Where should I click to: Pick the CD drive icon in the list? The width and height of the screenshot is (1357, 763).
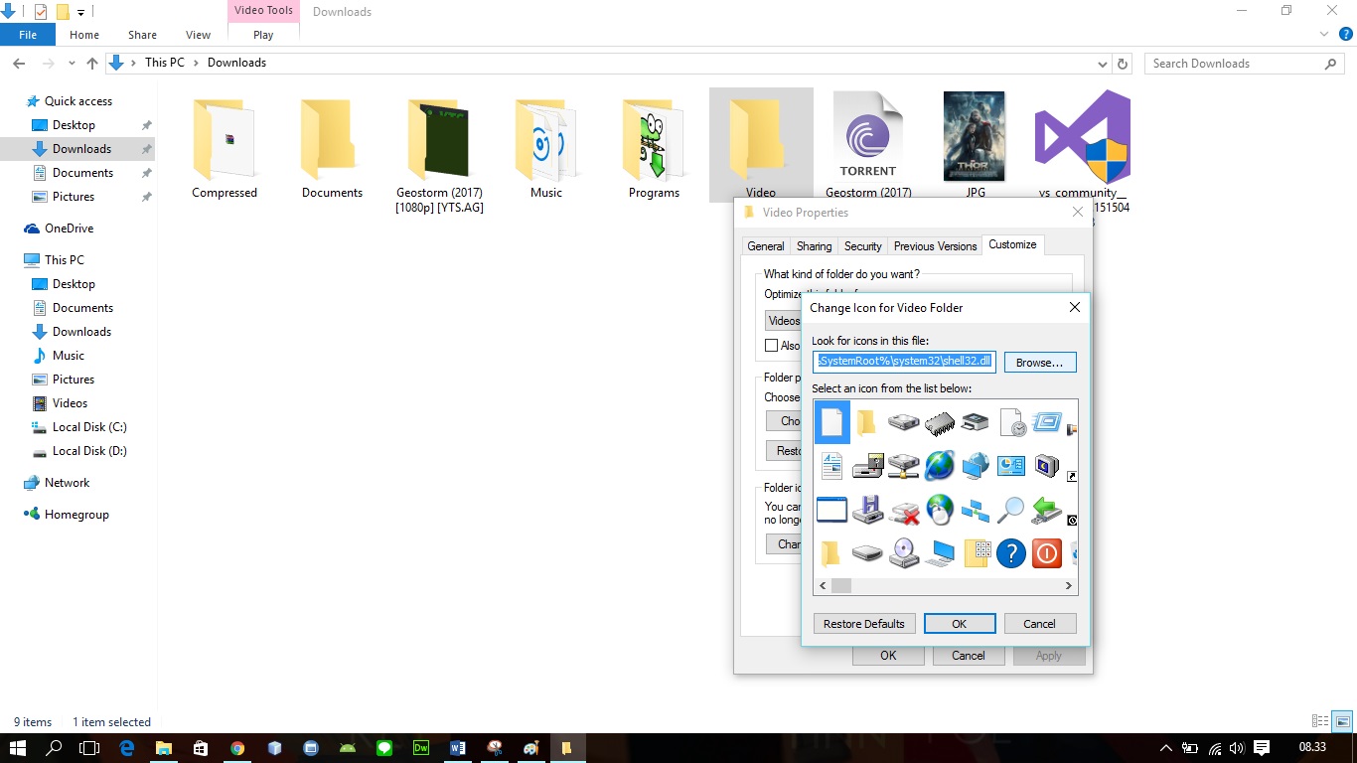[903, 553]
